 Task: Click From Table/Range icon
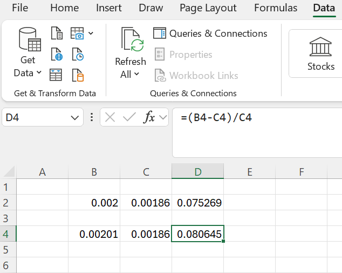(56, 75)
